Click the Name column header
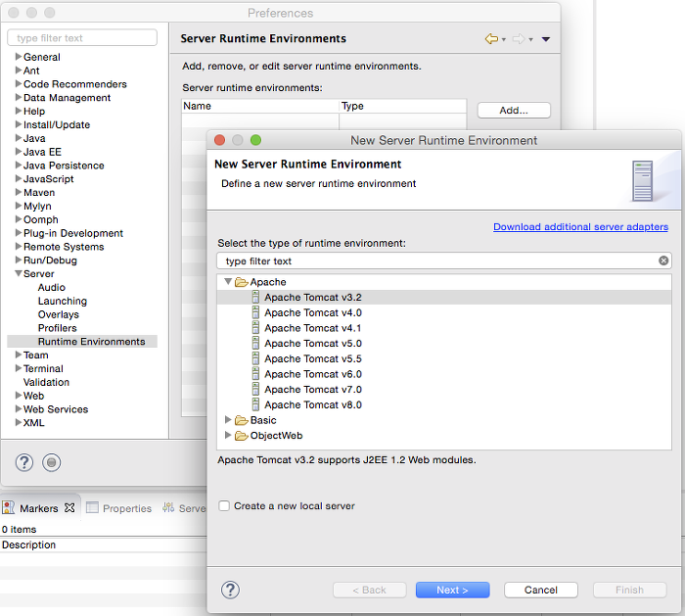This screenshot has width=685, height=616. [260, 106]
